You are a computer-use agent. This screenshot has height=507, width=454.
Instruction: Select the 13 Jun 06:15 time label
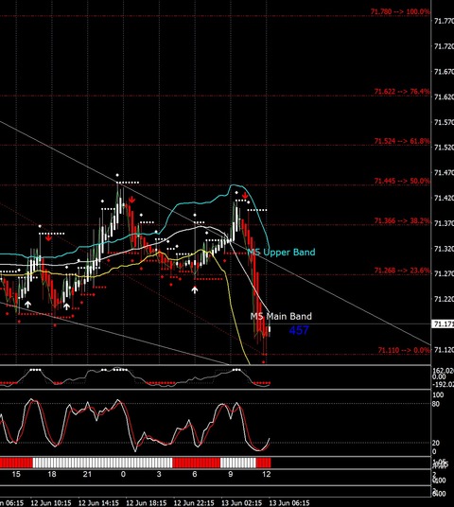point(289,503)
